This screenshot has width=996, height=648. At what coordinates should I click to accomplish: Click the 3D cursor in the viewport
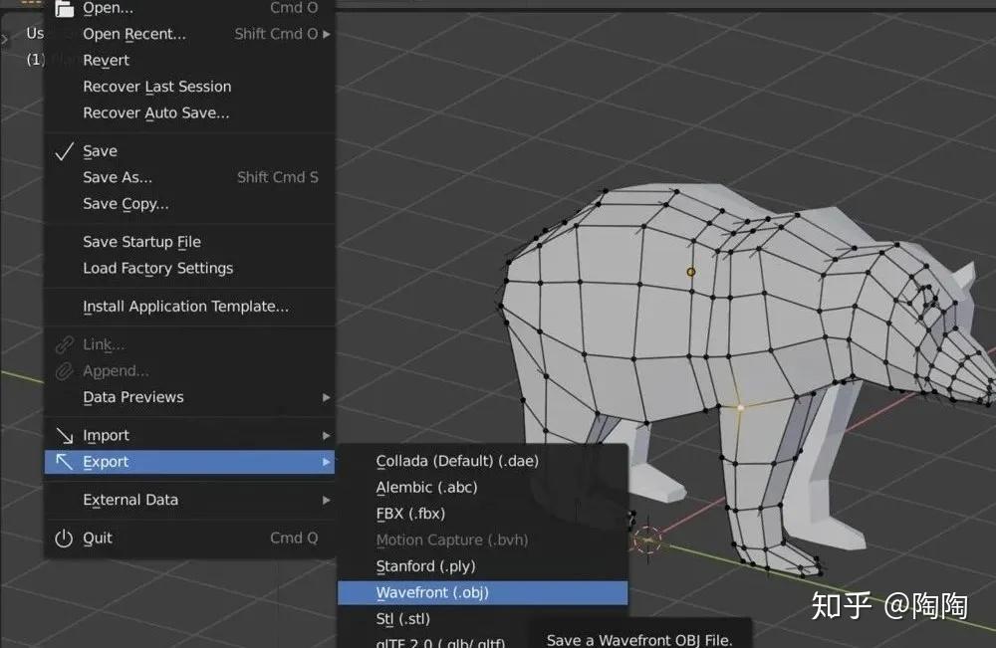coord(647,540)
